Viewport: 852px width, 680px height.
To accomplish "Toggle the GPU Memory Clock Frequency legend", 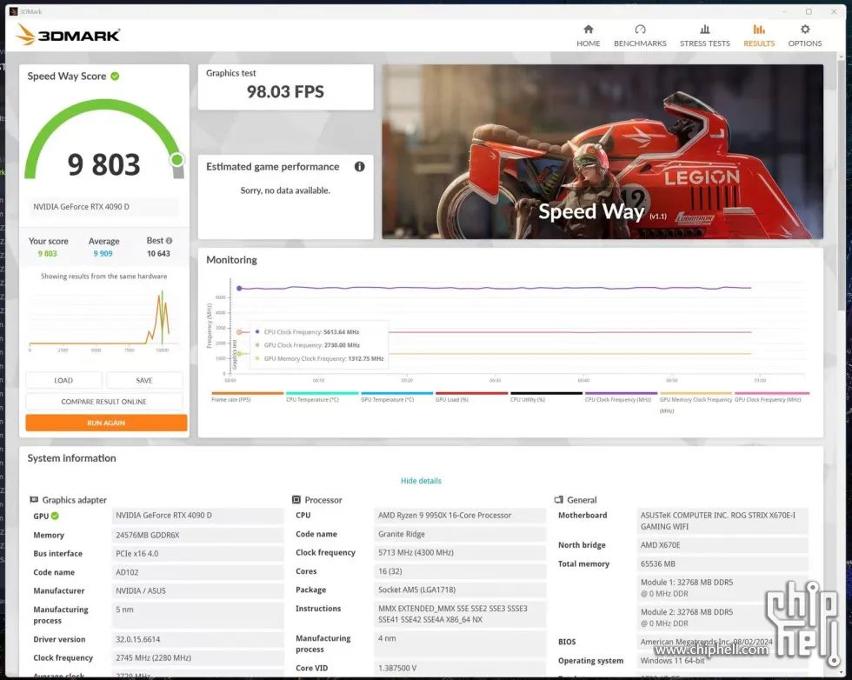I will tap(696, 404).
